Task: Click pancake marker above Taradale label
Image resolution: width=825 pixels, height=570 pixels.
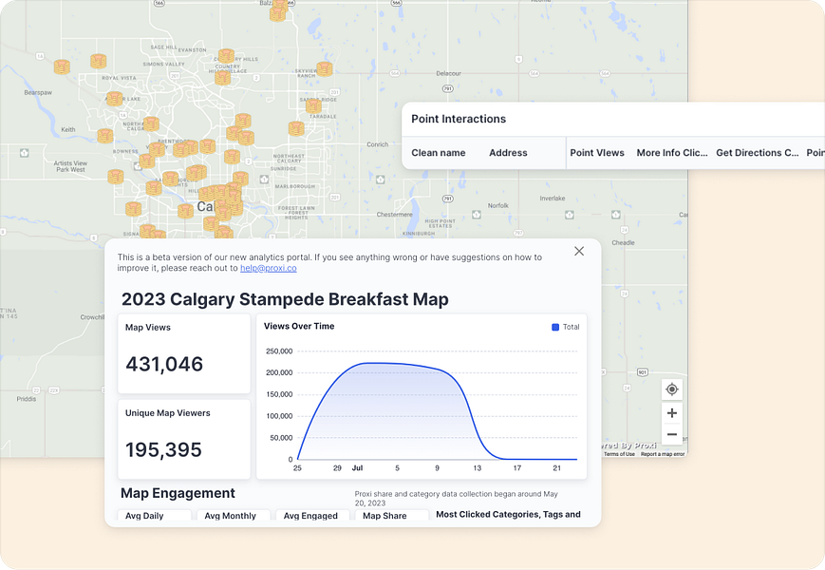Action: coord(313,105)
